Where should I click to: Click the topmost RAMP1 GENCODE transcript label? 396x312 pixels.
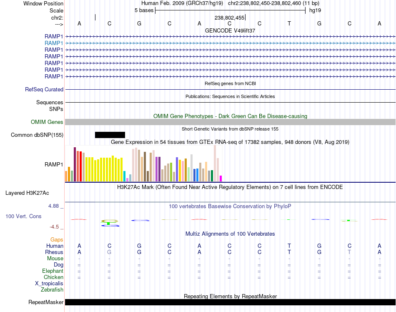pos(54,37)
